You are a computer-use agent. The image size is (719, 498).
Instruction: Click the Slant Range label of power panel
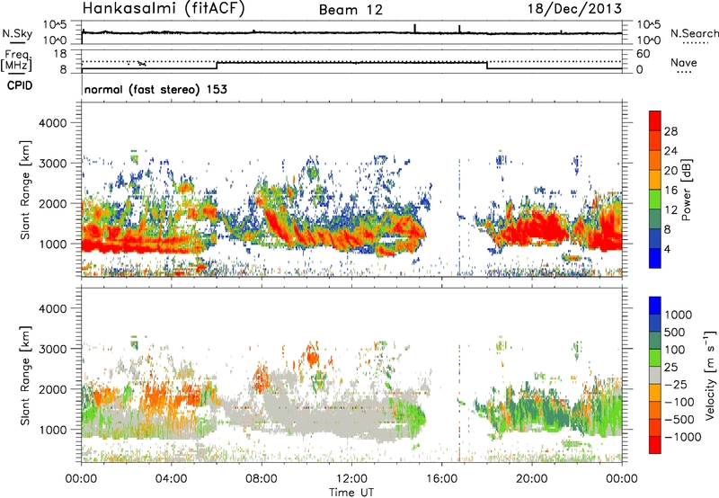25,190
